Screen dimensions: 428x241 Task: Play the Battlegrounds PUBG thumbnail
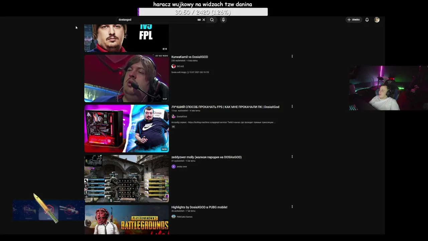click(x=126, y=220)
